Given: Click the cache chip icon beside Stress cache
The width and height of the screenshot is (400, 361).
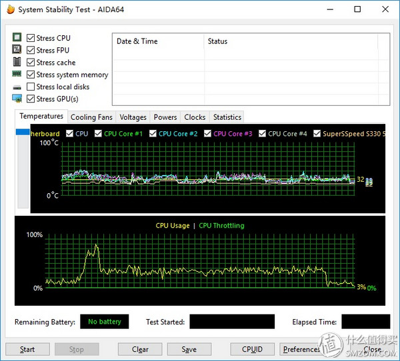Looking at the screenshot, I should pos(17,62).
